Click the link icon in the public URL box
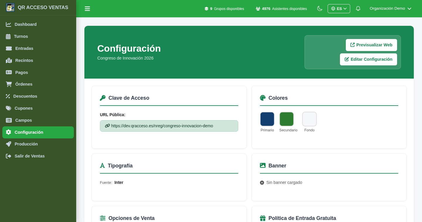Image resolution: width=422 pixels, height=222 pixels. [x=107, y=126]
